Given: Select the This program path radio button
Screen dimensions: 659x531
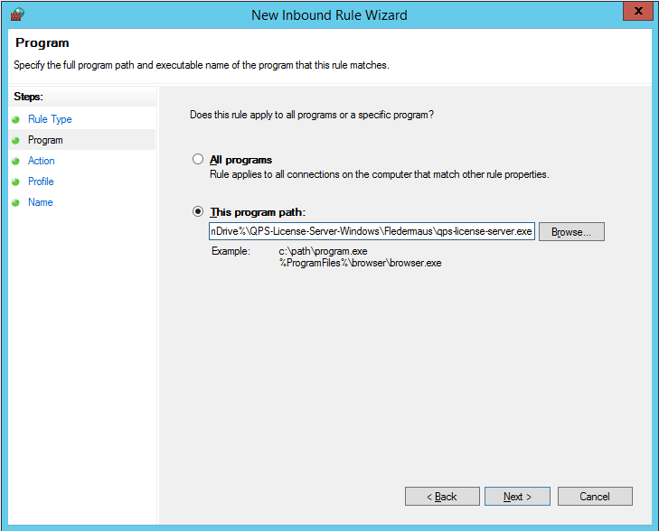Looking at the screenshot, I should click(198, 212).
